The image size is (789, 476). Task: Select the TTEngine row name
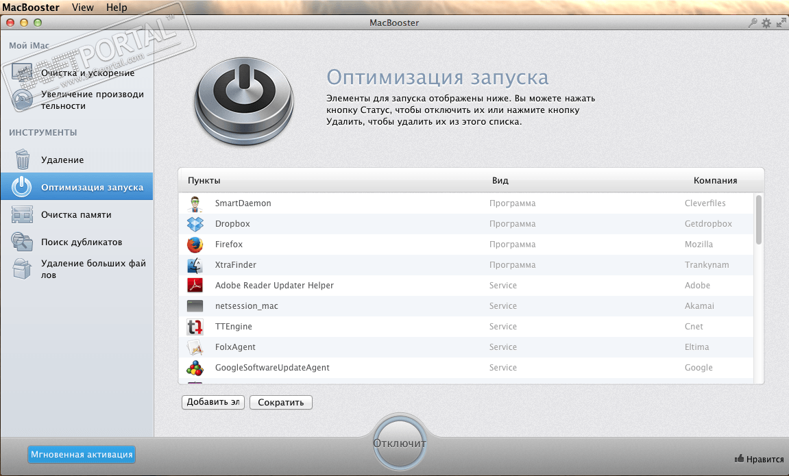coord(234,327)
